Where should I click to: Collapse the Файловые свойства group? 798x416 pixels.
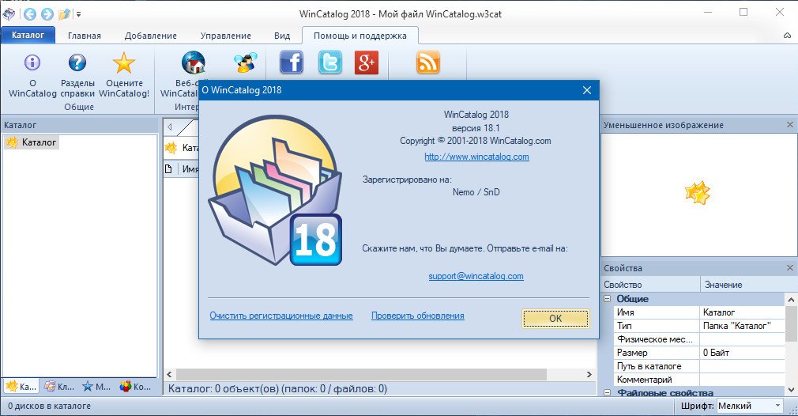607,392
